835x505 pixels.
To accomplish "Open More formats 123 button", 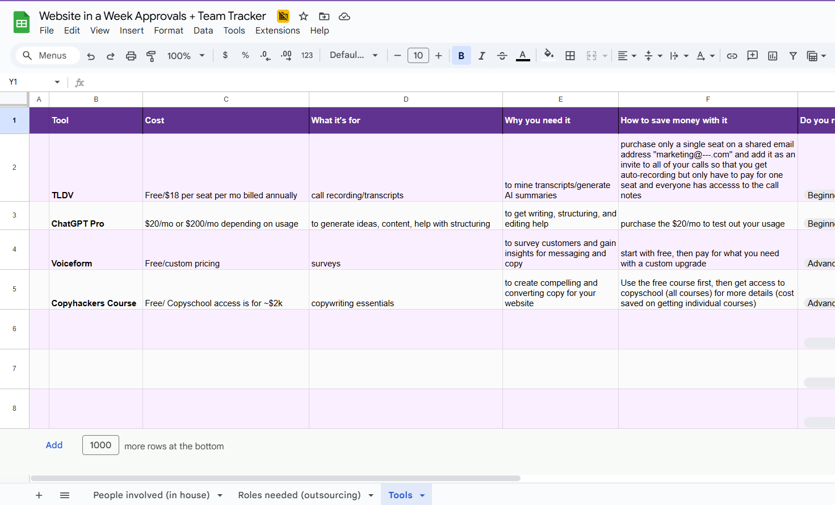I will pyautogui.click(x=307, y=55).
